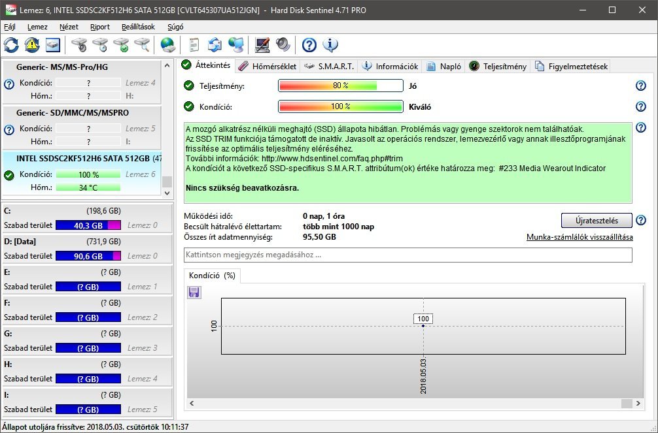Click the disk with stethoscope test icon
Image resolution: width=658 pixels, height=433 pixels.
coord(79,45)
